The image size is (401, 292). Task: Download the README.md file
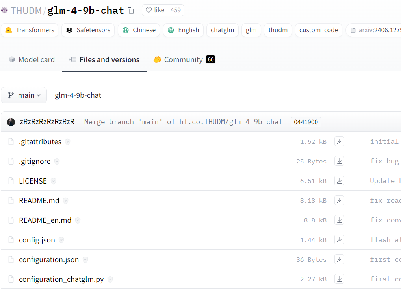[340, 200]
